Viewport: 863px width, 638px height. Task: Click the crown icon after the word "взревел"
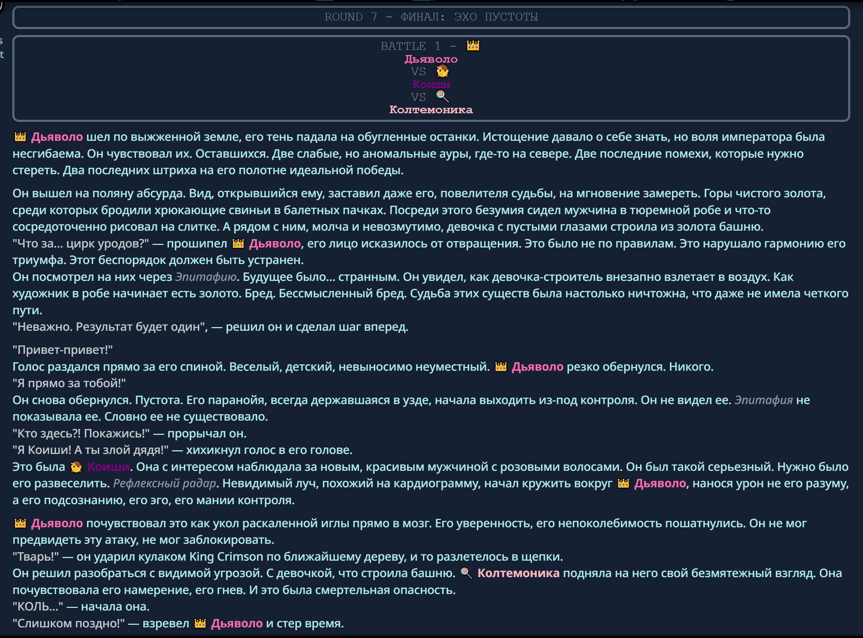(x=200, y=623)
